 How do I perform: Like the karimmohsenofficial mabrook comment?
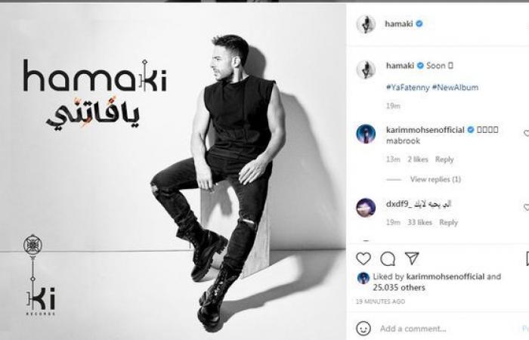(x=526, y=133)
